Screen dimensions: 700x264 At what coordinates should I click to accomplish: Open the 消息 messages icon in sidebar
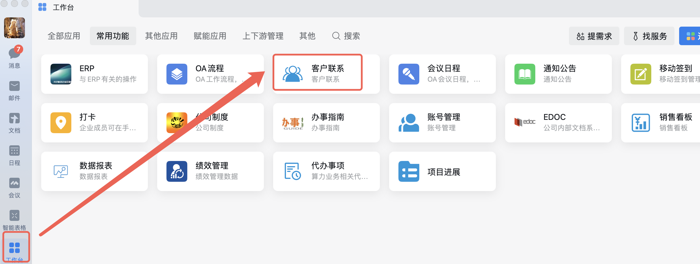14,54
